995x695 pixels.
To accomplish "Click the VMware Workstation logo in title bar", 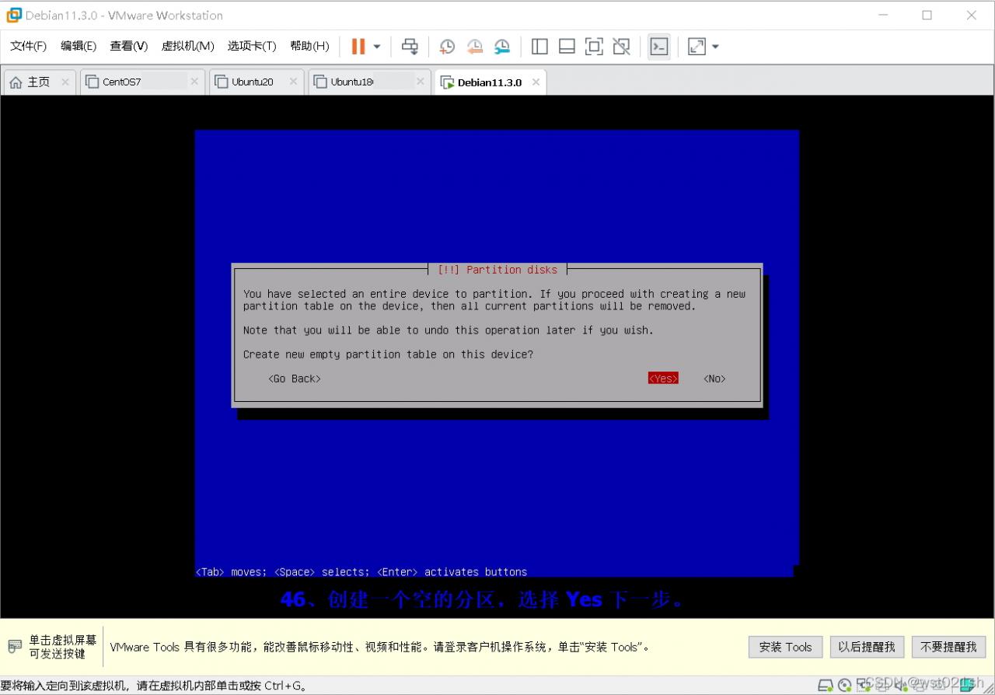I will tap(14, 15).
